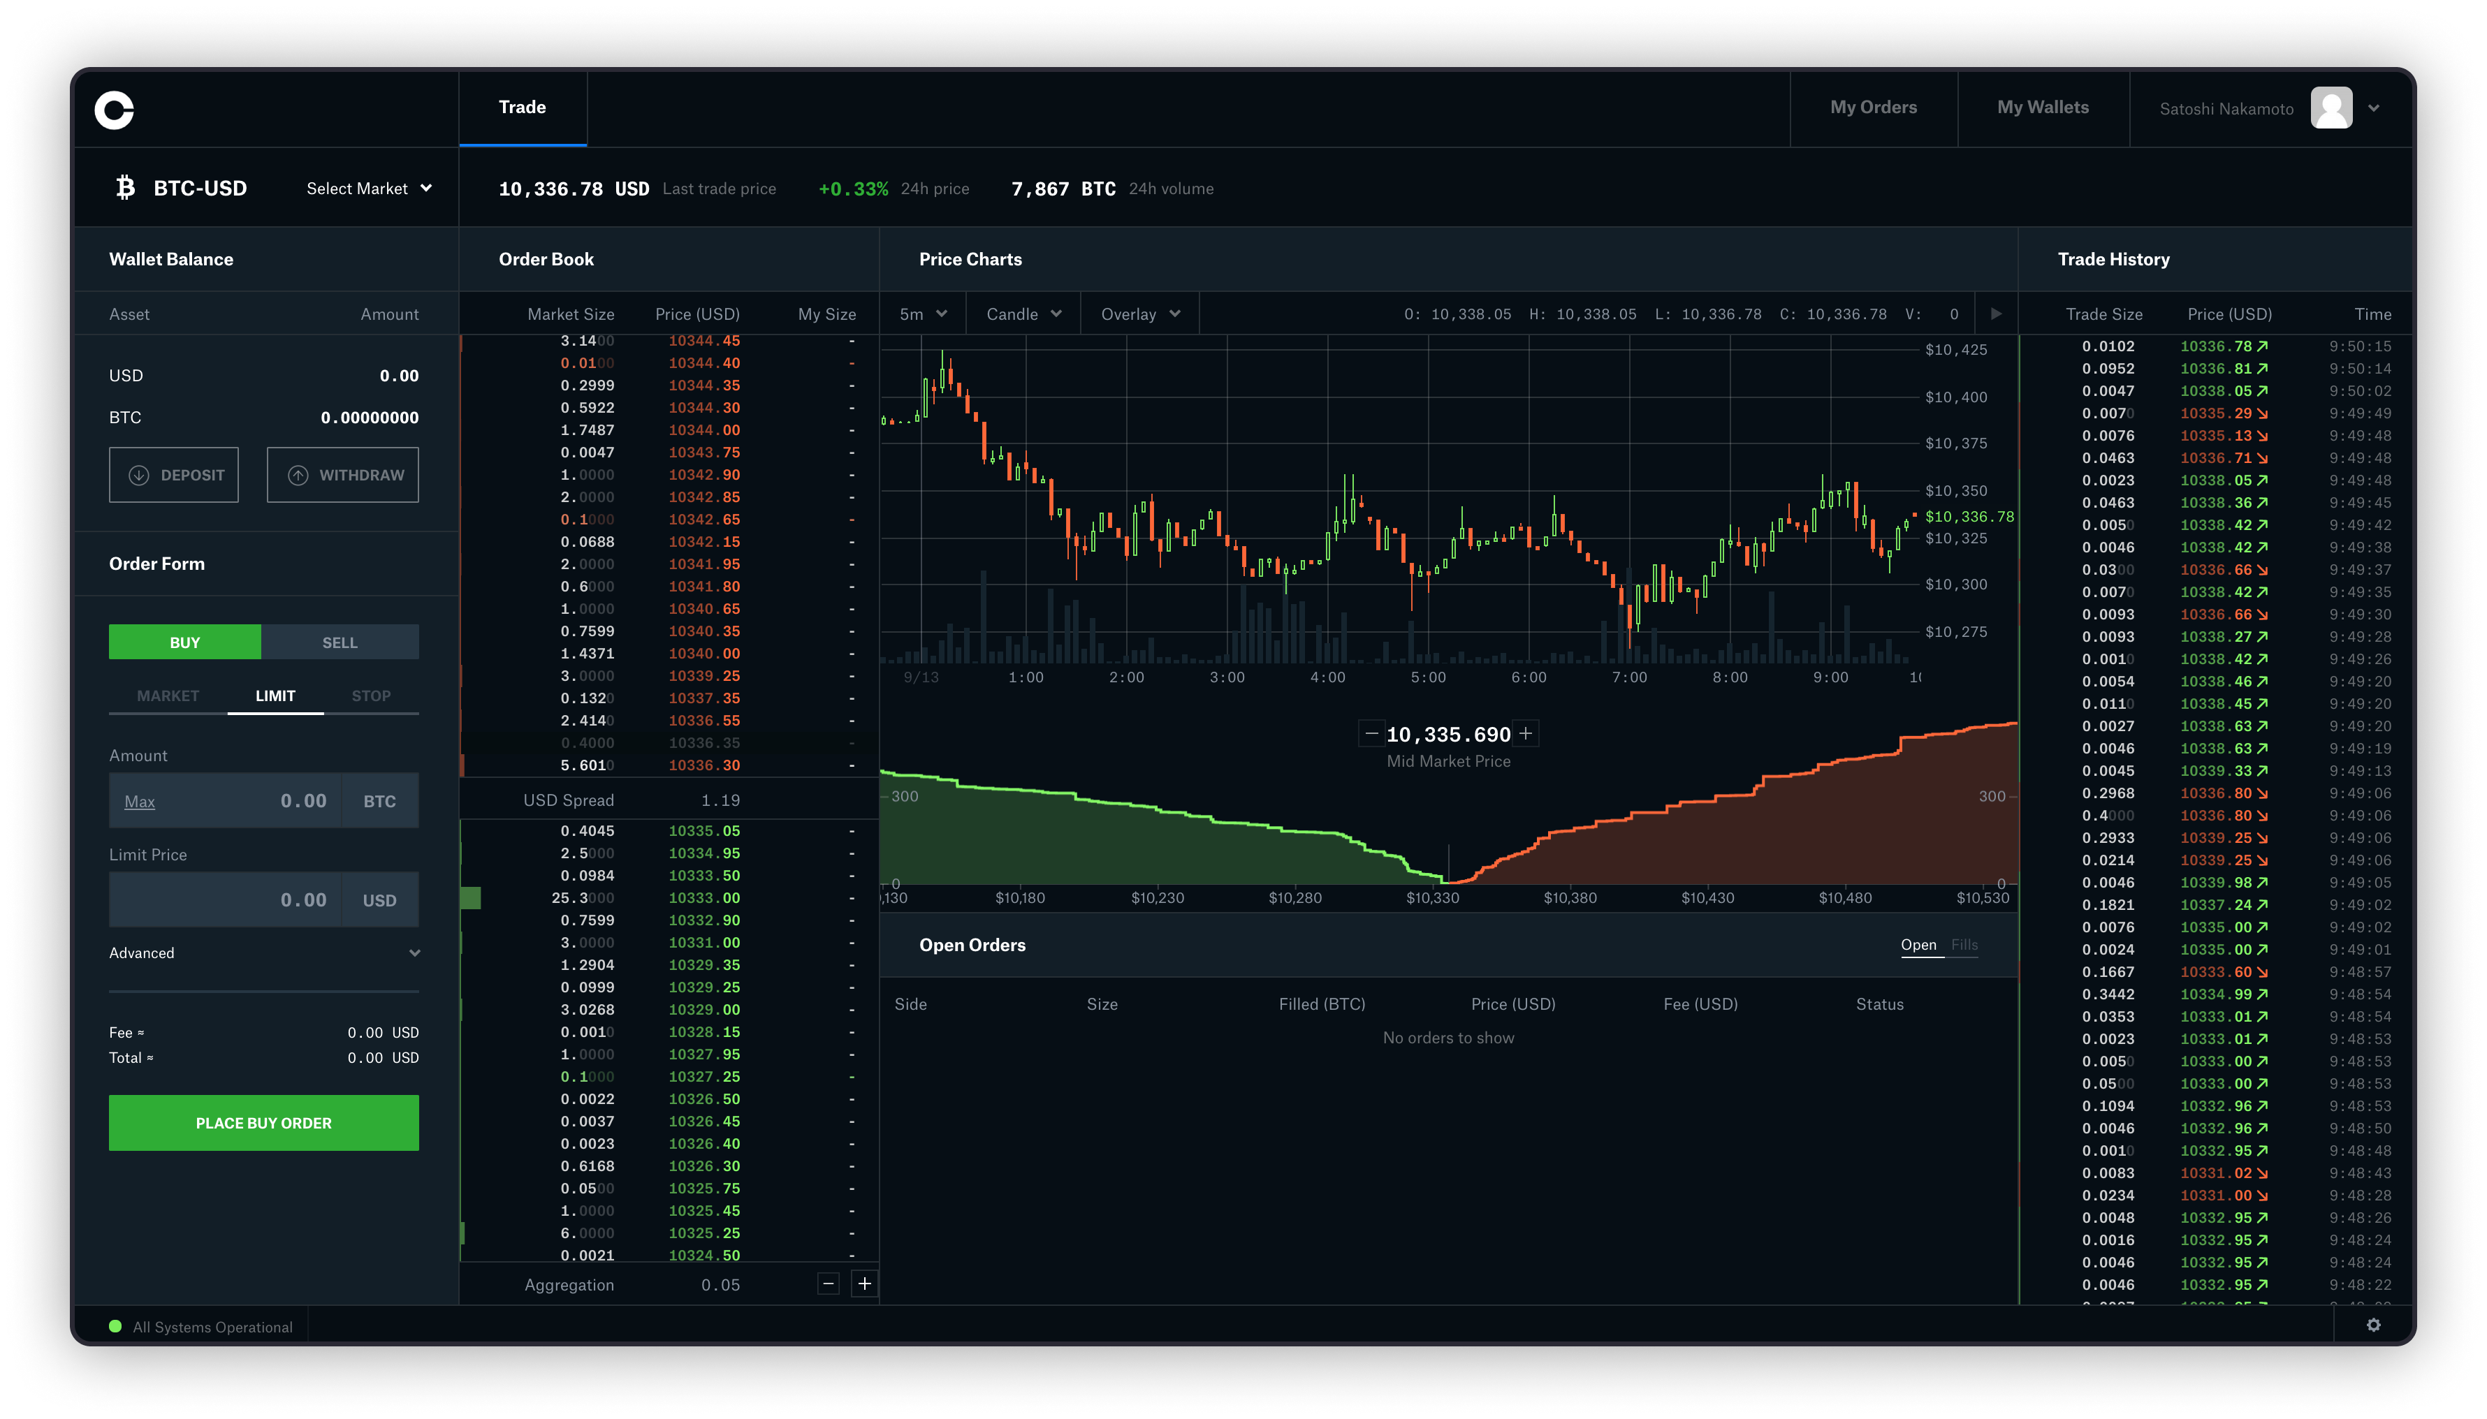Toggle the SELL order form tab
The image size is (2487, 1419).
pos(340,640)
